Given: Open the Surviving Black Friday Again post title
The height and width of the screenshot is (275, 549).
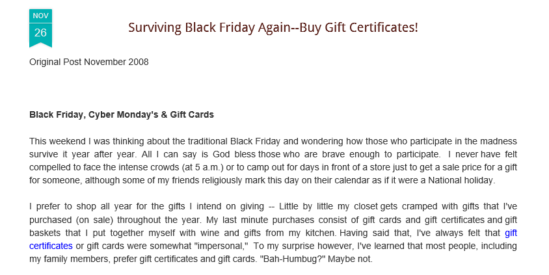Looking at the screenshot, I should click(273, 27).
